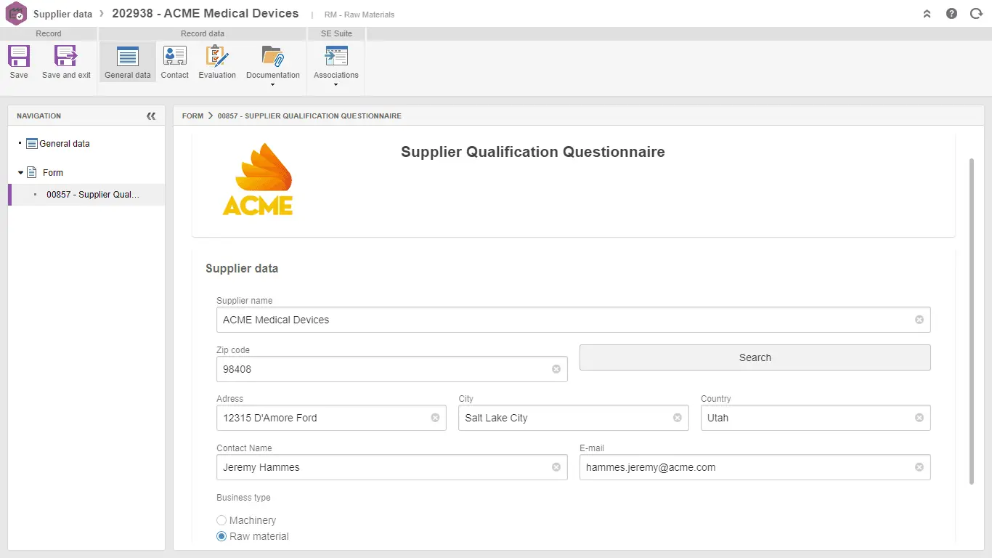The width and height of the screenshot is (992, 558).
Task: Open the General data section icon
Action: pyautogui.click(x=127, y=57)
